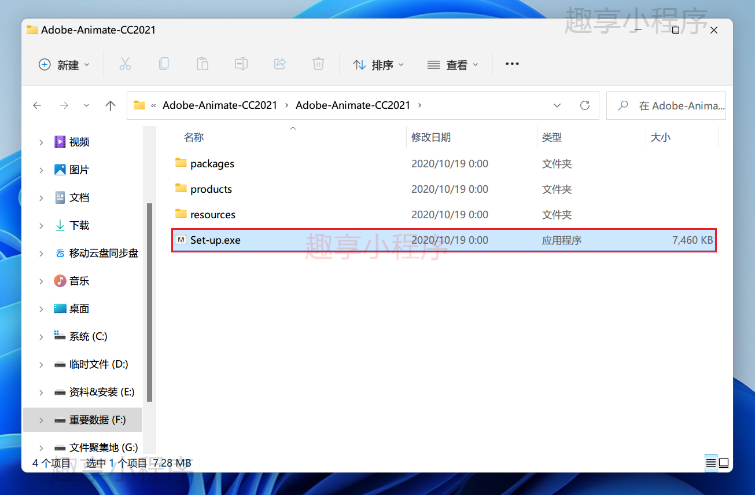
Task: Click the Cut scissors icon
Action: pyautogui.click(x=125, y=64)
